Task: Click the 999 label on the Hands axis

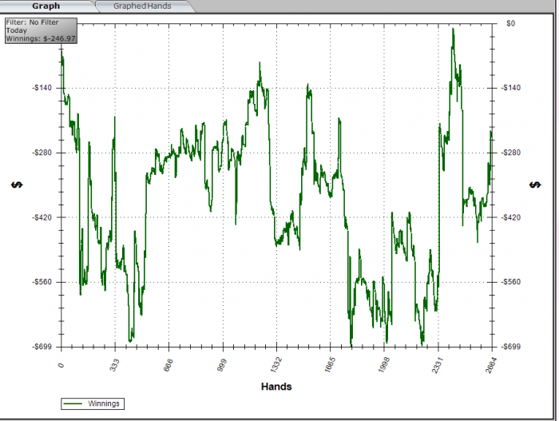Action: (222, 365)
